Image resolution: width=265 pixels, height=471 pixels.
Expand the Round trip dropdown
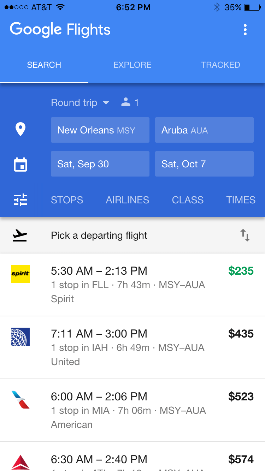pos(80,103)
